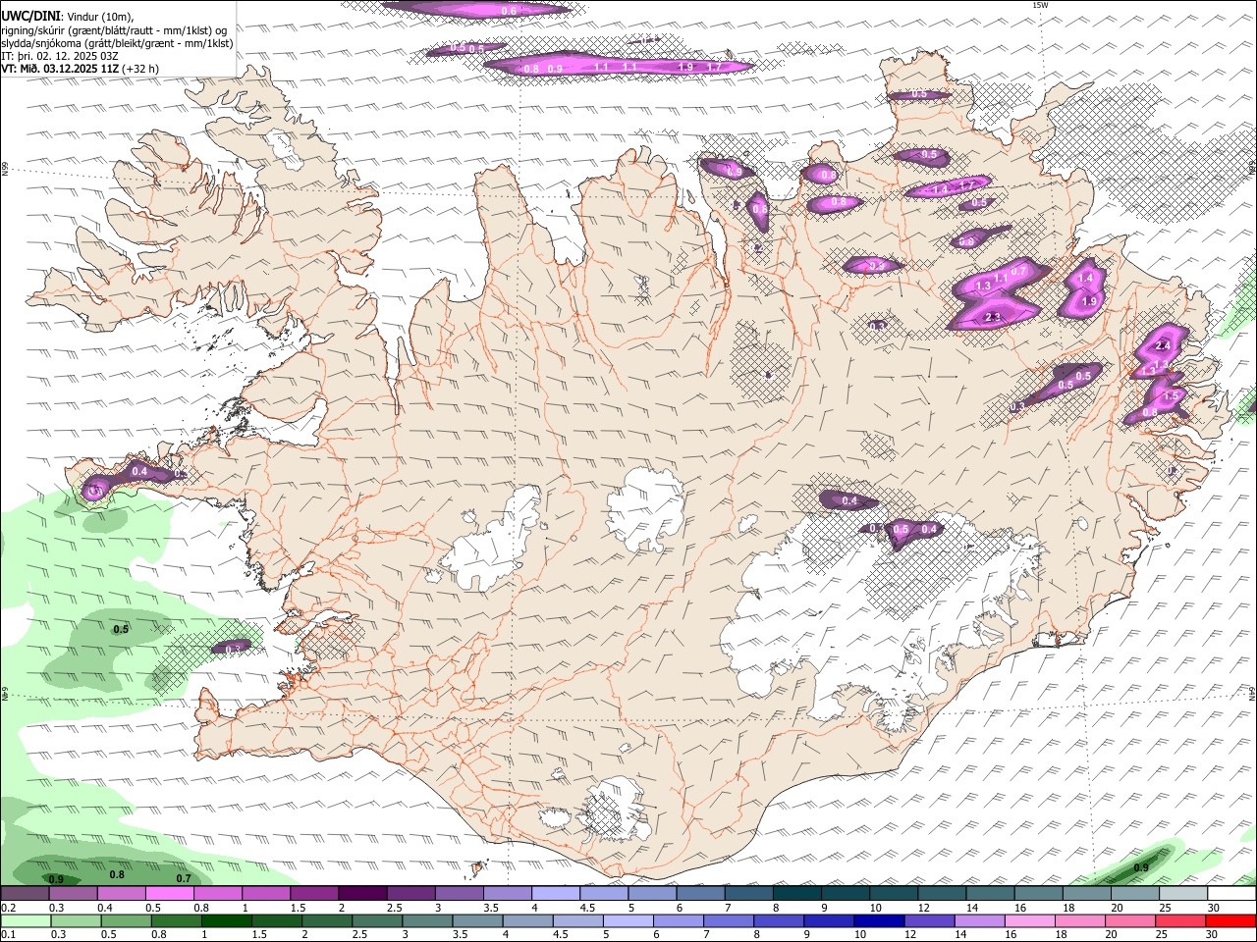This screenshot has width=1257, height=942.
Task: Click the bright red swatch ending the lower legend row
Action: (1230, 921)
